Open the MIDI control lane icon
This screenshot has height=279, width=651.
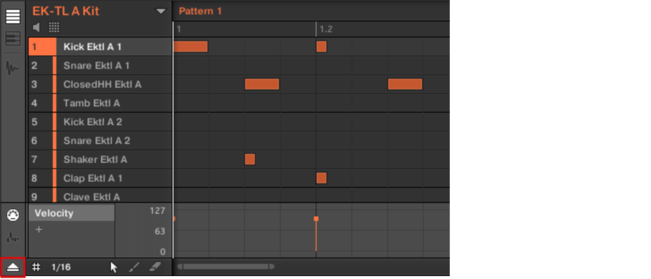13,215
